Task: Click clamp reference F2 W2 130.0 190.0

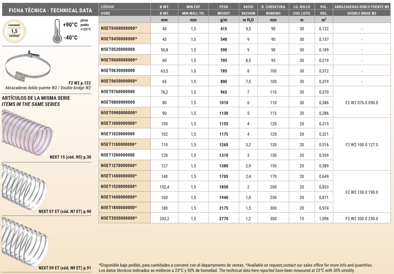Action: pyautogui.click(x=361, y=192)
